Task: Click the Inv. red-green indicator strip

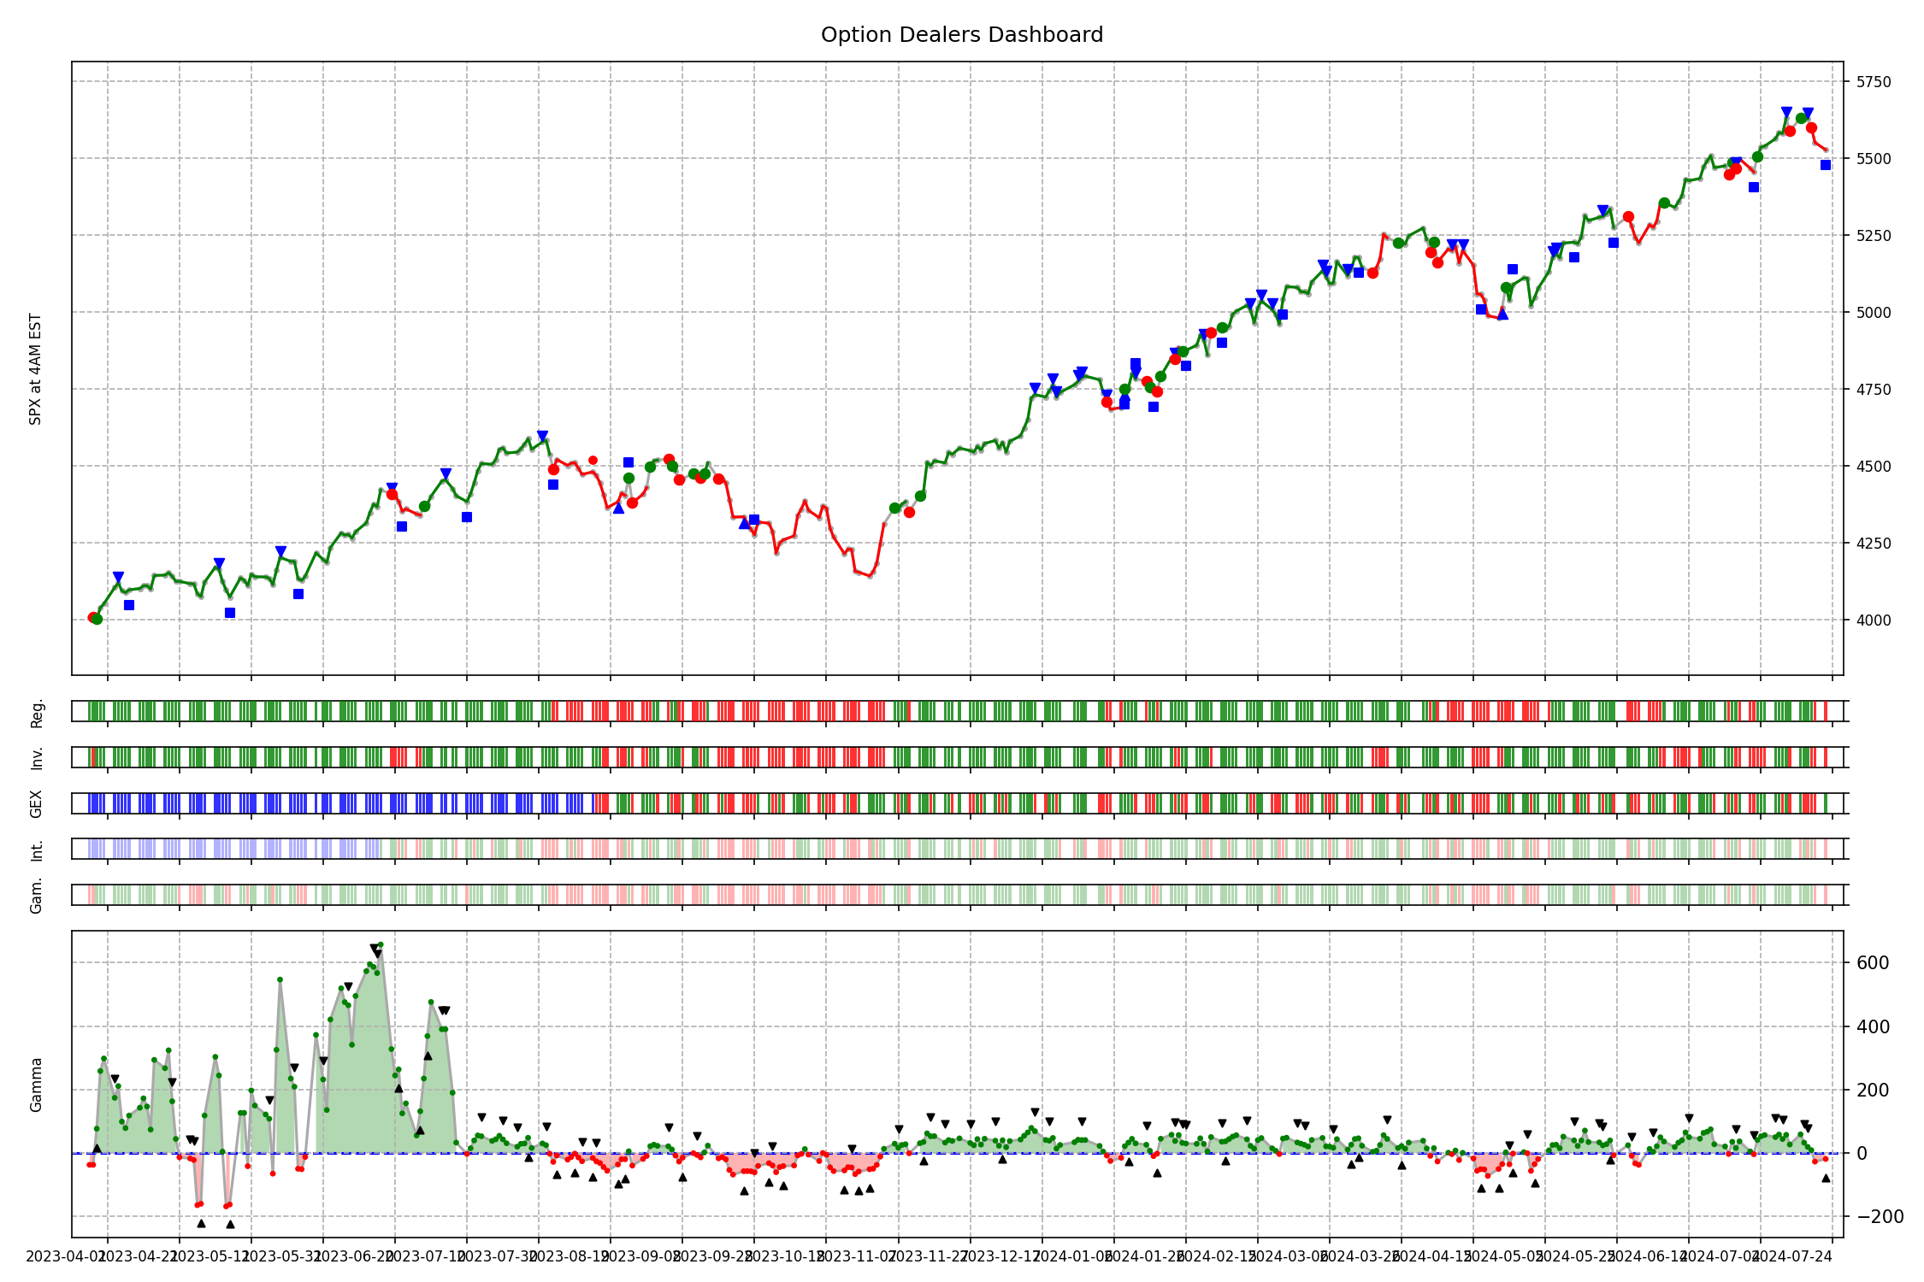Action: 959,757
